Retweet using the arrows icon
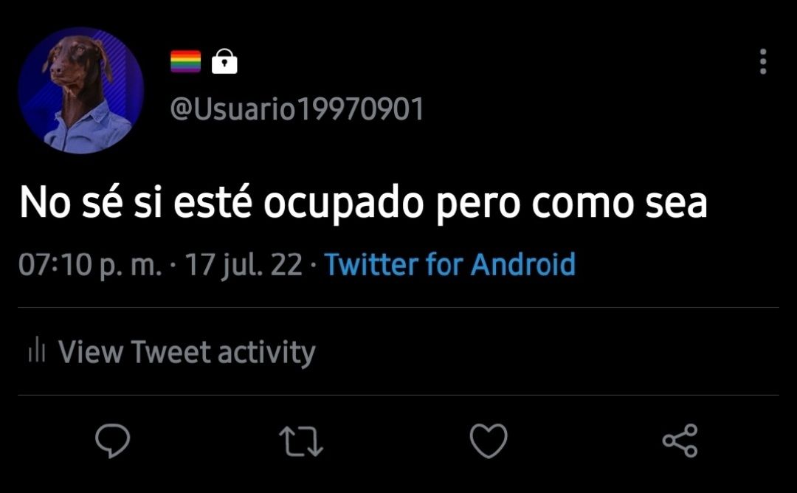The width and height of the screenshot is (797, 493). pos(301,441)
